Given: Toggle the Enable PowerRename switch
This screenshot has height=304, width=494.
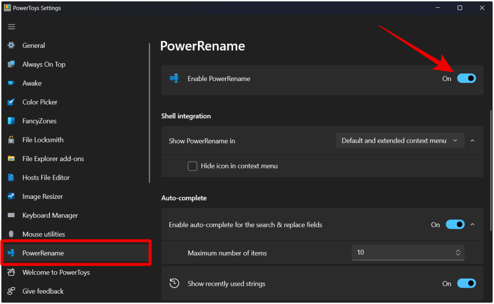Looking at the screenshot, I should click(466, 79).
